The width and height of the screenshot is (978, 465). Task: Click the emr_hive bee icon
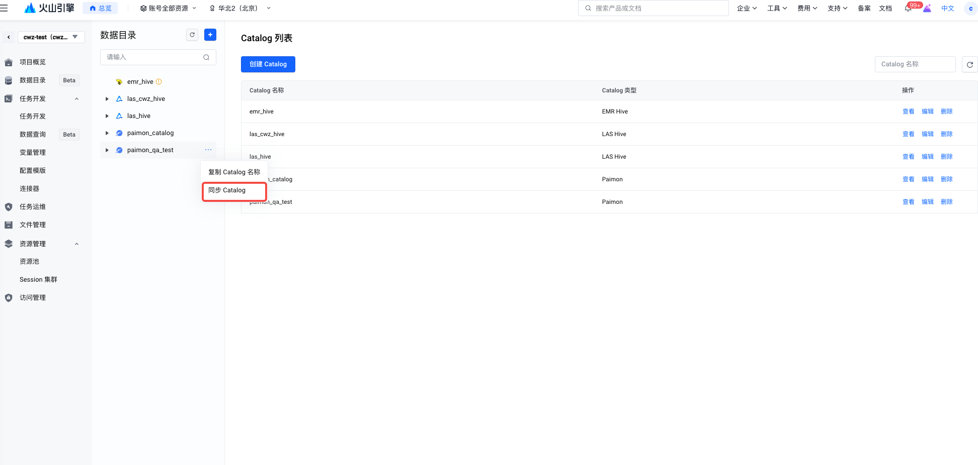click(119, 82)
